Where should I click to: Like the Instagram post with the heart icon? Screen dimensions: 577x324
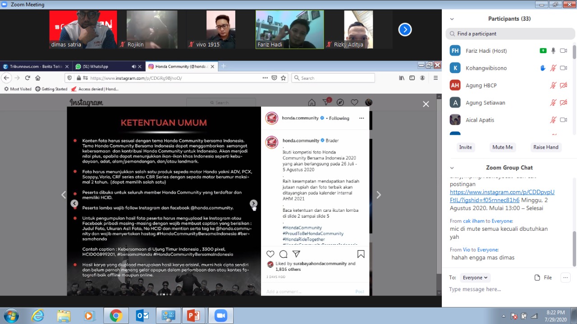pyautogui.click(x=270, y=254)
